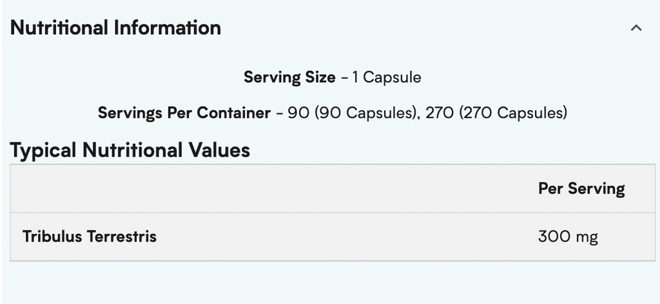The width and height of the screenshot is (660, 304).
Task: Click "Information" in the top section heading
Action: point(168,28)
